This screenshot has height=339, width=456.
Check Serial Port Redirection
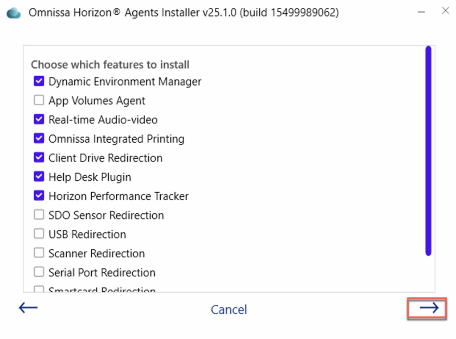click(39, 272)
